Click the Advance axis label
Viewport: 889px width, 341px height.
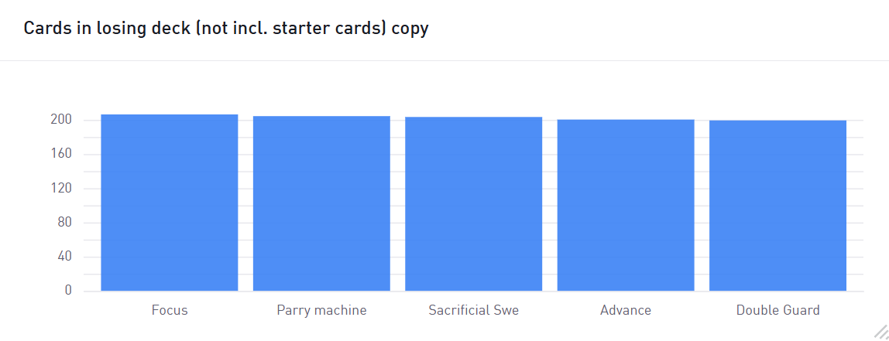coord(626,310)
